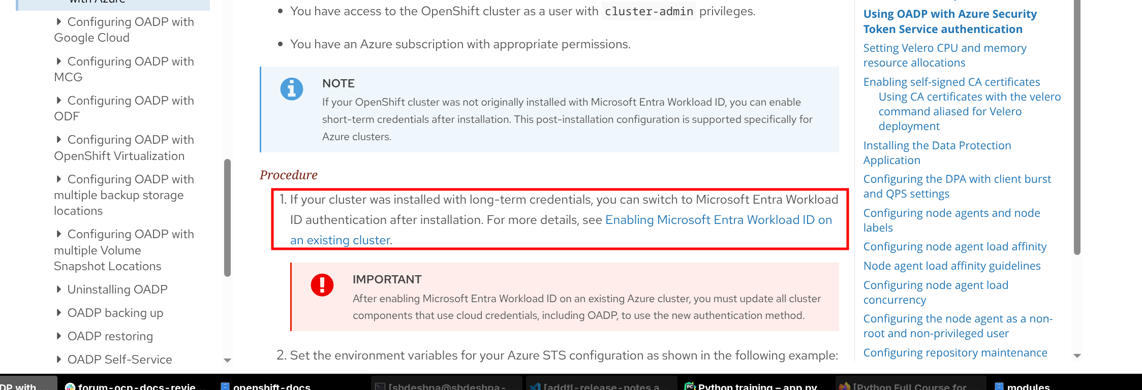1142x390 pixels.
Task: Click the Slack forum-ocp-docs-review taskbar icon
Action: 70,386
